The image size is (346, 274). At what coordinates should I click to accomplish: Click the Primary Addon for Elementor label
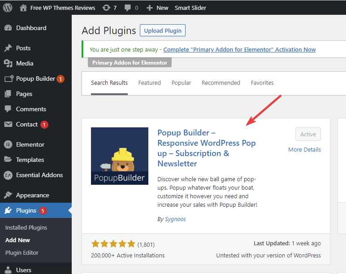pos(130,63)
